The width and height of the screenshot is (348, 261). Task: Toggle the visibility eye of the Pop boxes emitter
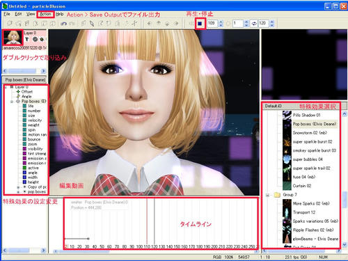click(x=18, y=102)
